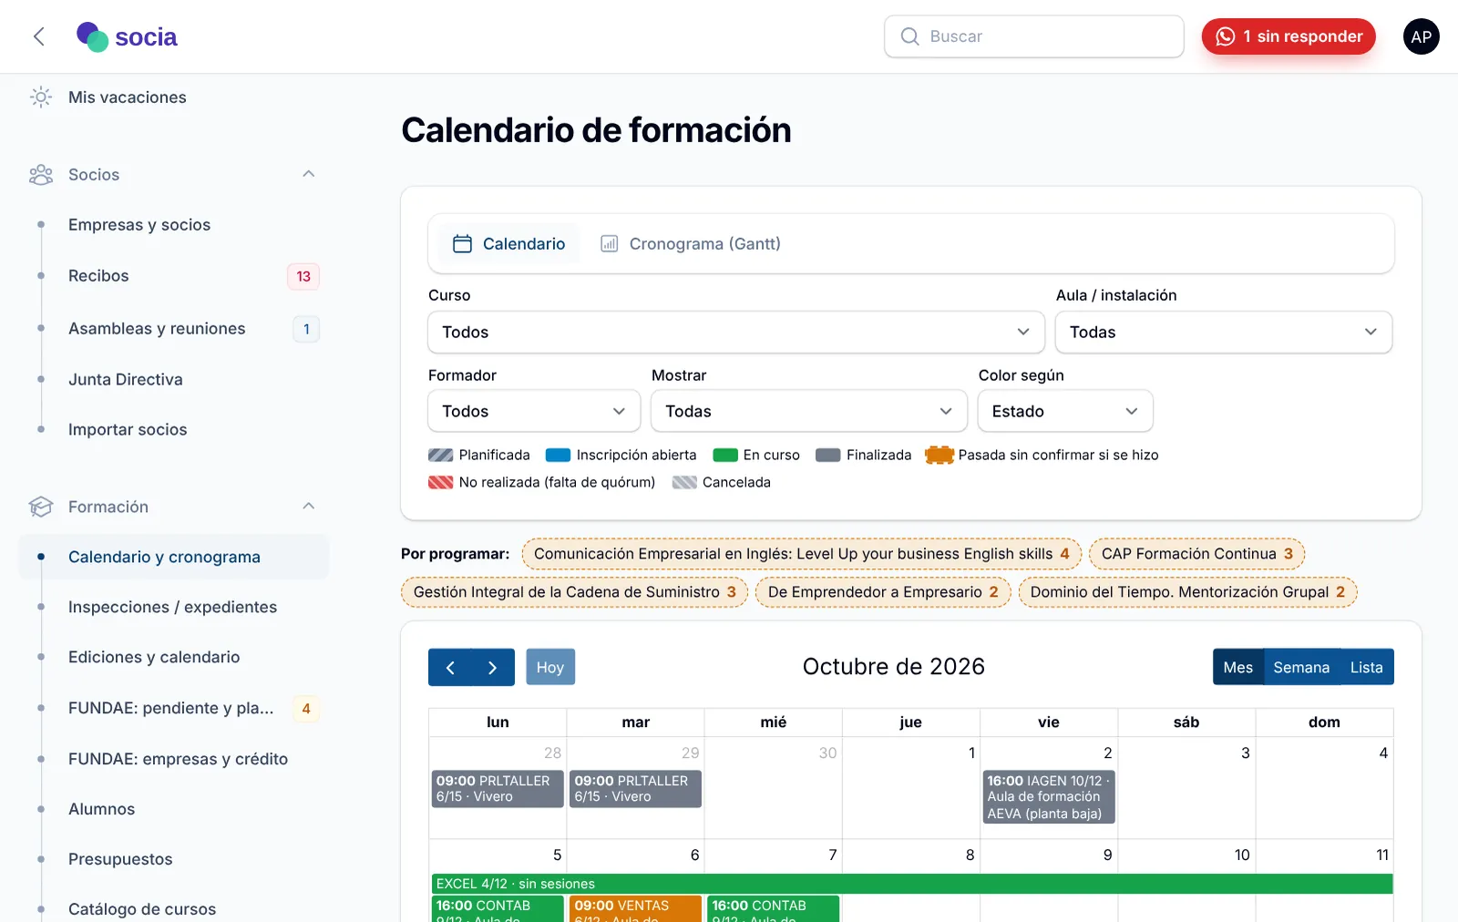
Task: Switch to Lista view
Action: pyautogui.click(x=1366, y=667)
